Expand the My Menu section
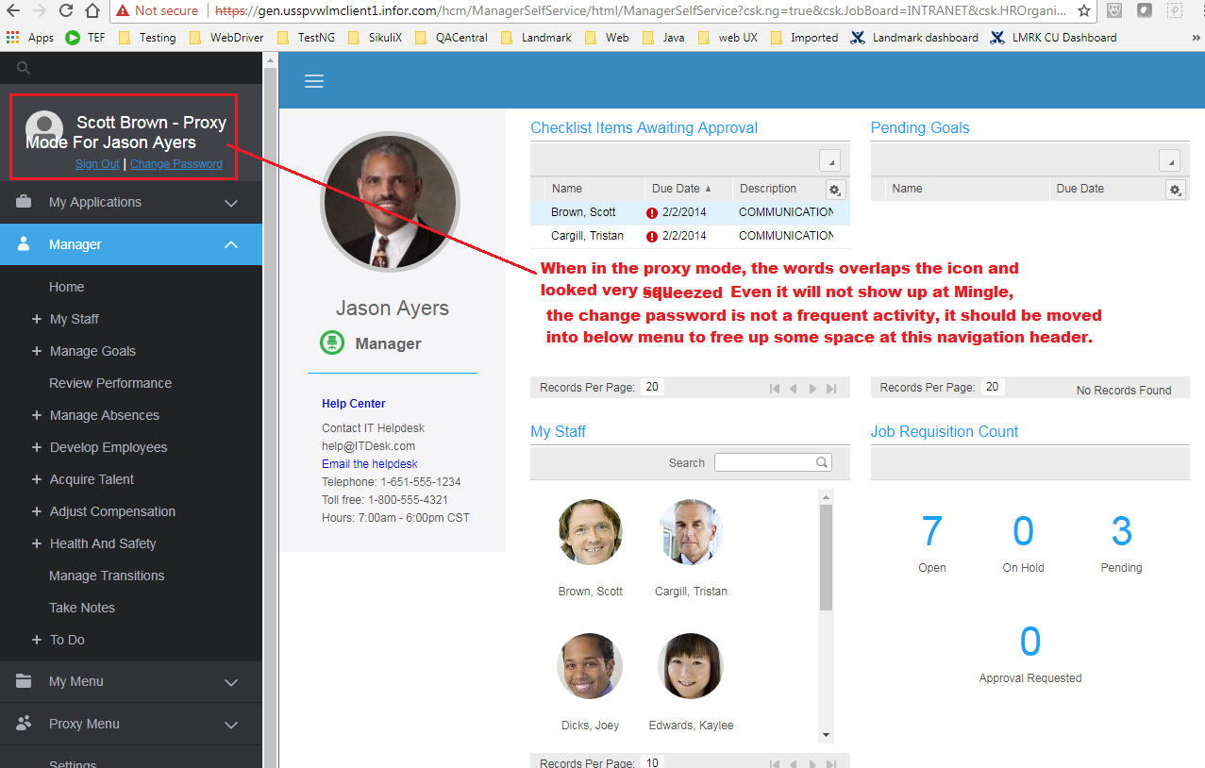This screenshot has width=1205, height=768. (x=231, y=682)
